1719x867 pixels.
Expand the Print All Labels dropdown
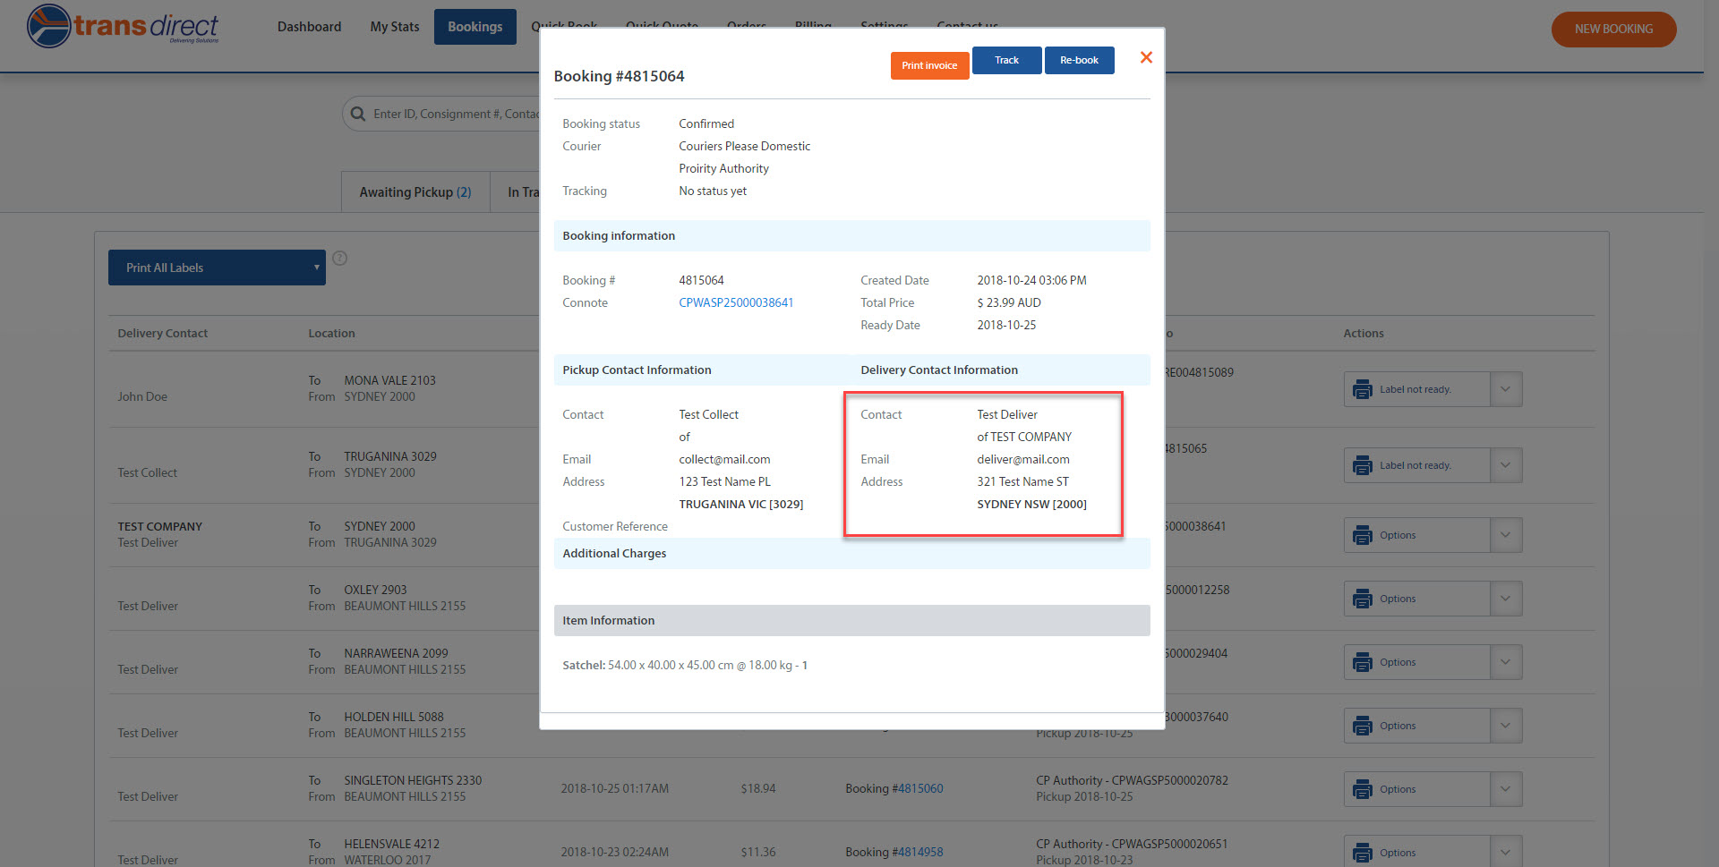(317, 267)
